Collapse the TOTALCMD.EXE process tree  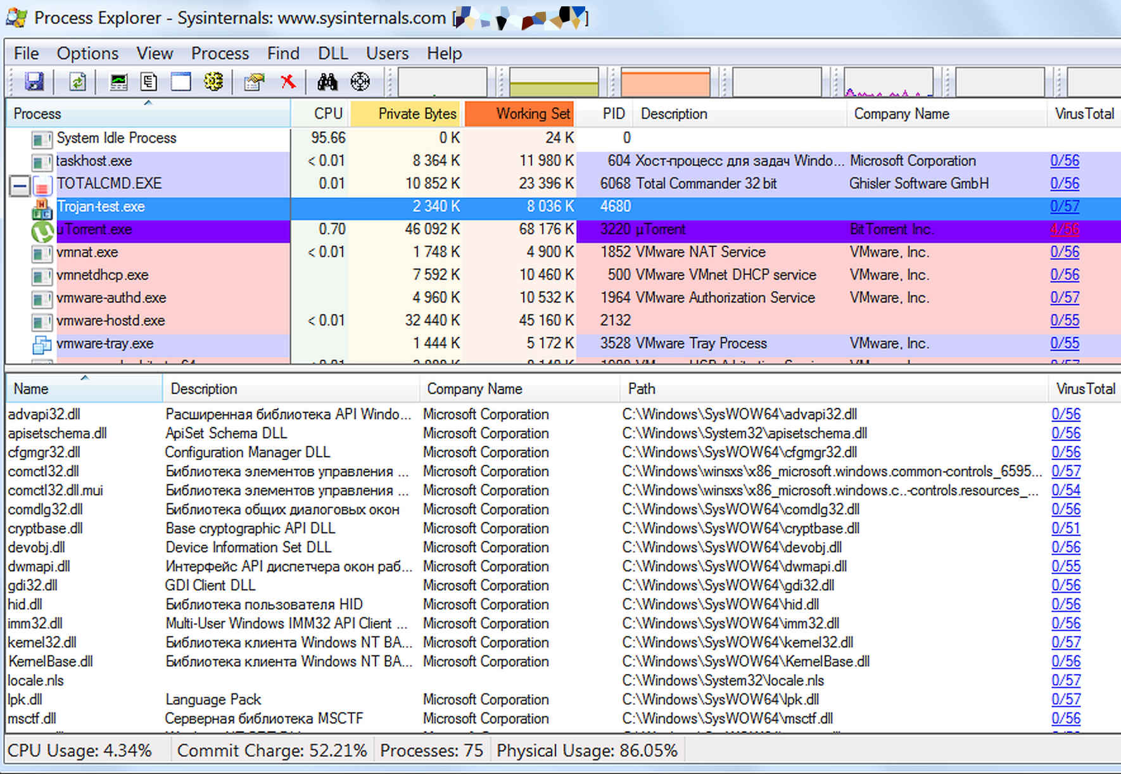[20, 186]
